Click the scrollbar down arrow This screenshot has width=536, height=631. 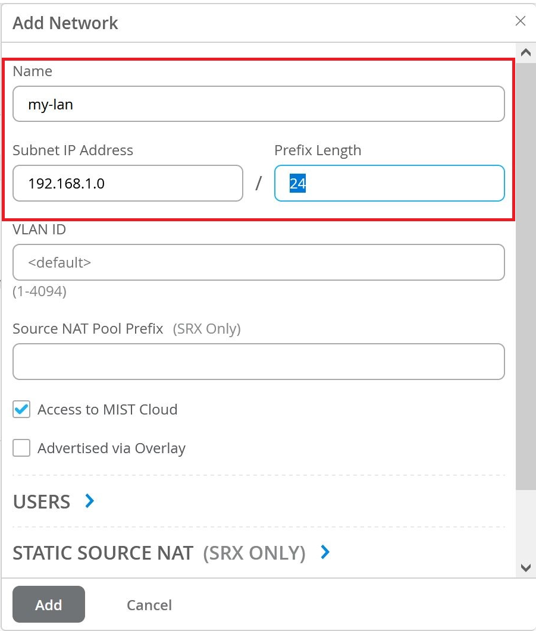[x=525, y=568]
